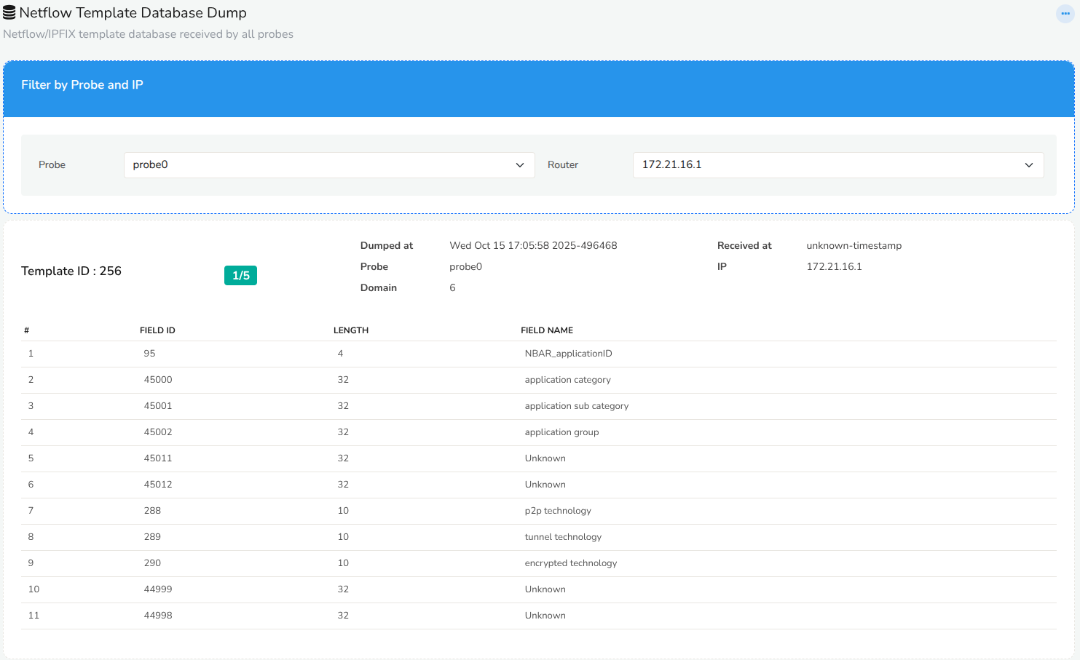Expand the Filter by Probe and IP panel
Screen dimensions: 1080x660
click(x=82, y=84)
